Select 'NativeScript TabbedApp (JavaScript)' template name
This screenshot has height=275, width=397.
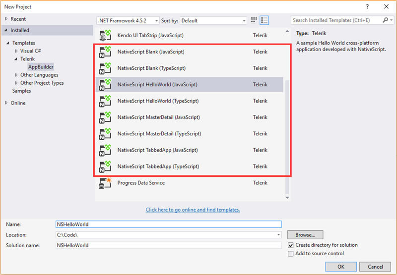[157, 150]
